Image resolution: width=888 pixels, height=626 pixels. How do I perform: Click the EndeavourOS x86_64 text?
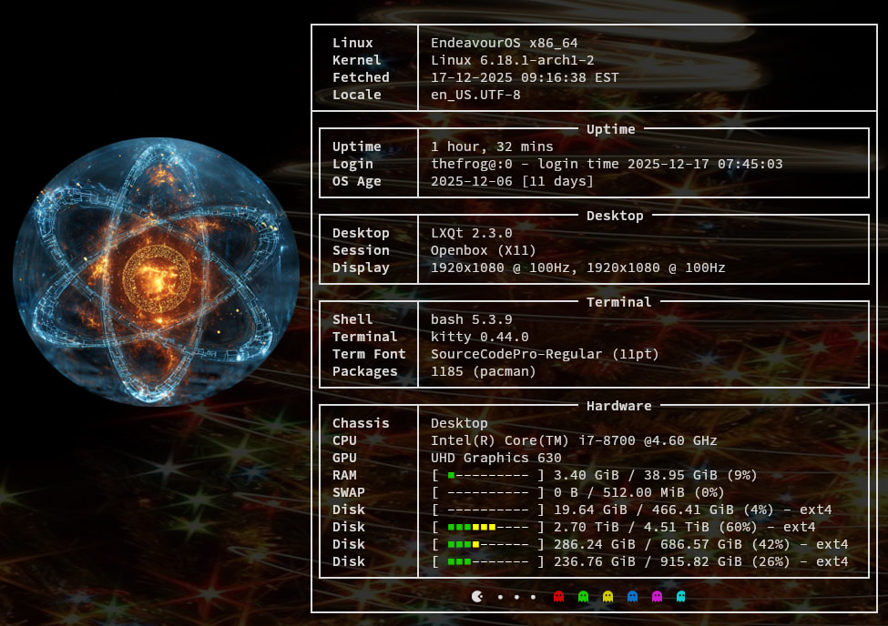click(x=504, y=43)
